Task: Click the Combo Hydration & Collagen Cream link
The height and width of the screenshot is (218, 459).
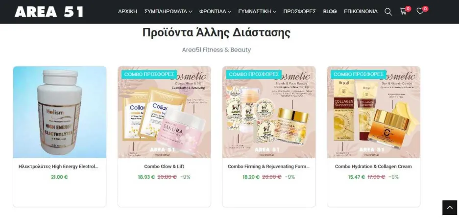Action: (x=374, y=167)
